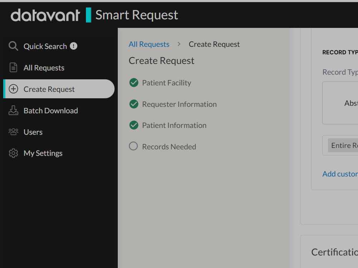Click the Add custom link
This screenshot has width=358, height=268.
pyautogui.click(x=340, y=174)
